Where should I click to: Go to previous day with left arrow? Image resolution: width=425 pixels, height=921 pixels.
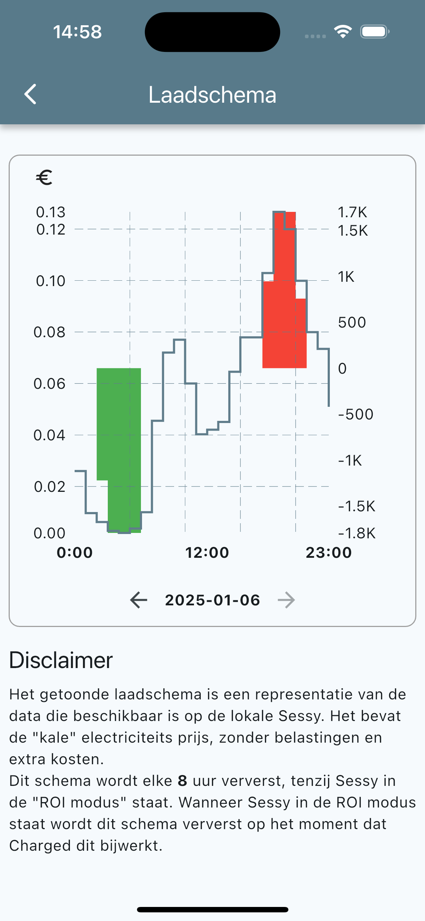139,600
